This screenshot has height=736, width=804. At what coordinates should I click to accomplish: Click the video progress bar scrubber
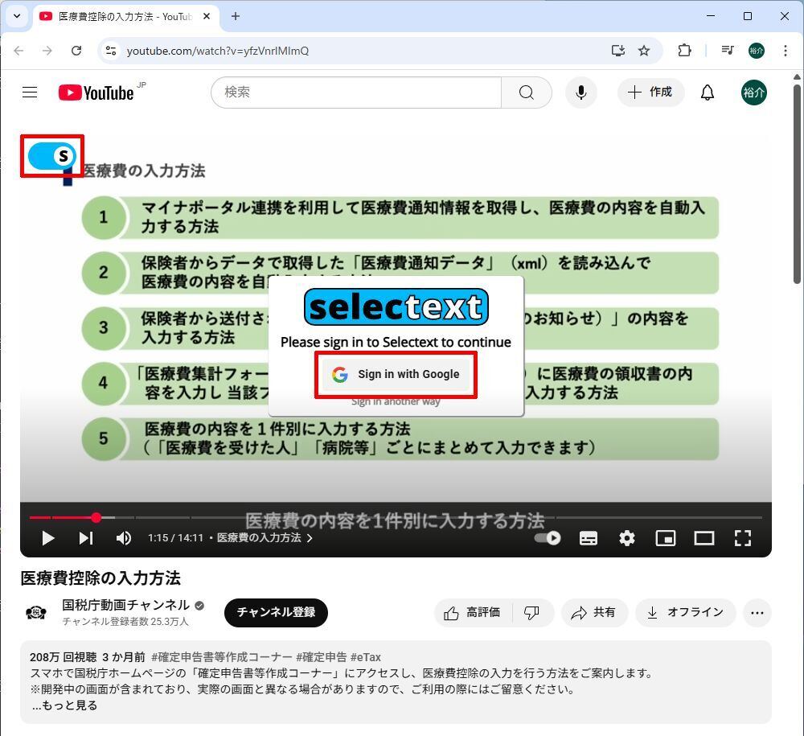pos(96,517)
